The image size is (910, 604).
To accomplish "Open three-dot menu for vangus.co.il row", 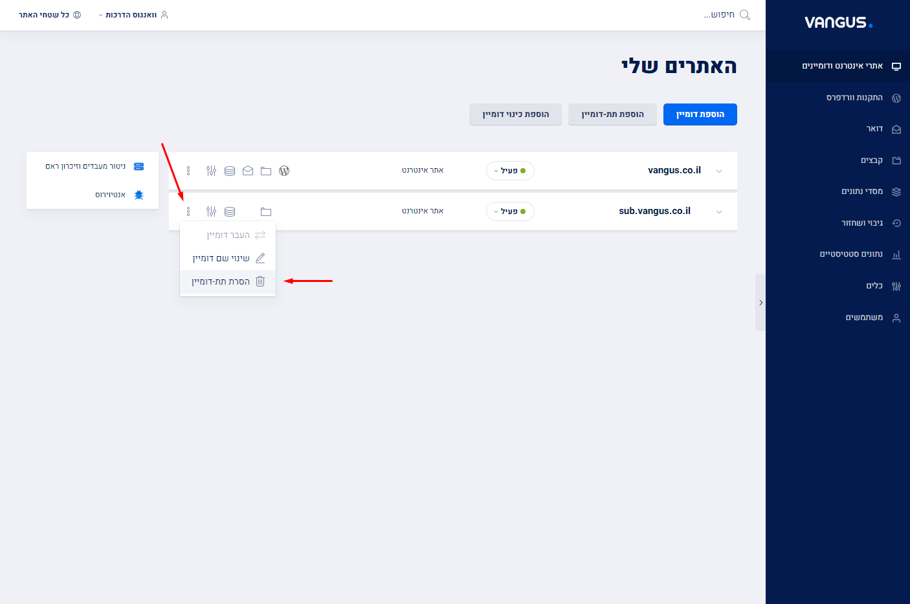I will [x=188, y=171].
